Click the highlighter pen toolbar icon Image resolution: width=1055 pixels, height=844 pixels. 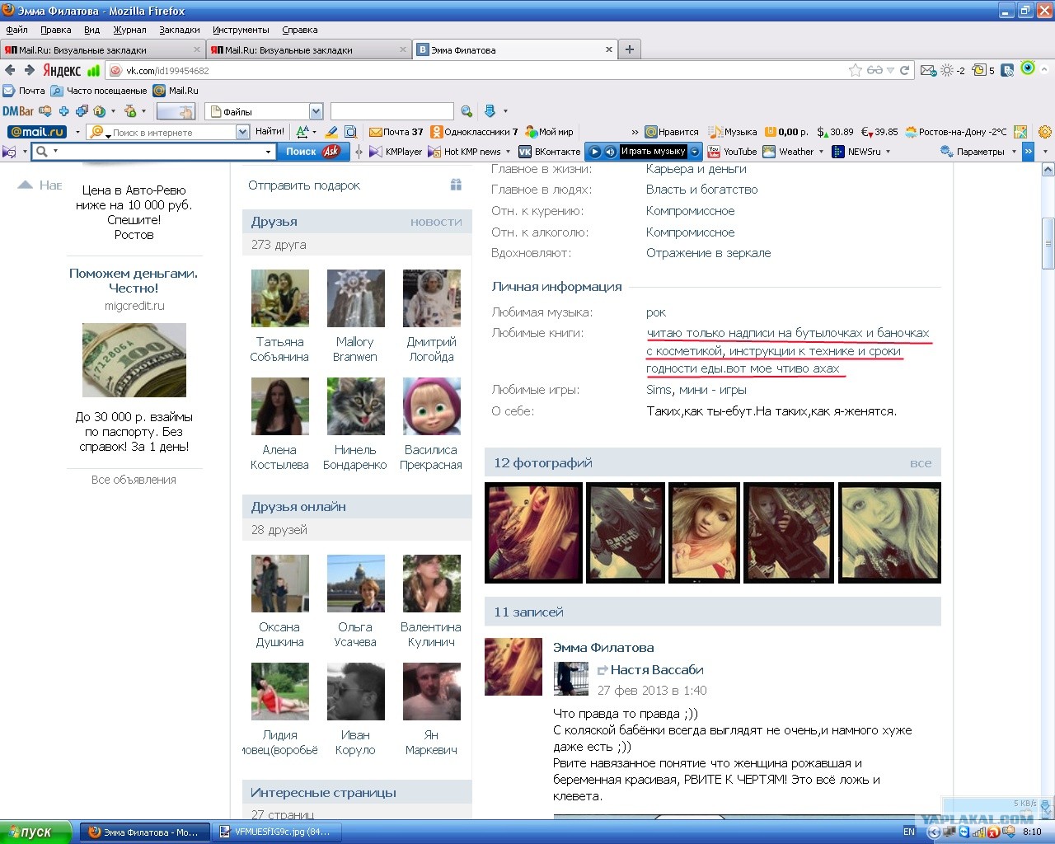tap(331, 132)
